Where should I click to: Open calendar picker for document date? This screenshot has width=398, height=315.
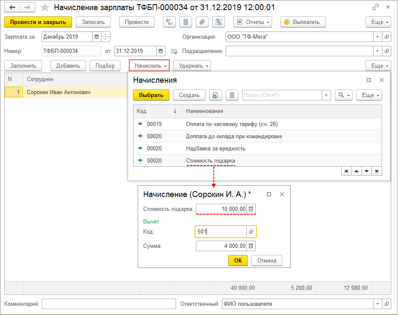point(161,51)
